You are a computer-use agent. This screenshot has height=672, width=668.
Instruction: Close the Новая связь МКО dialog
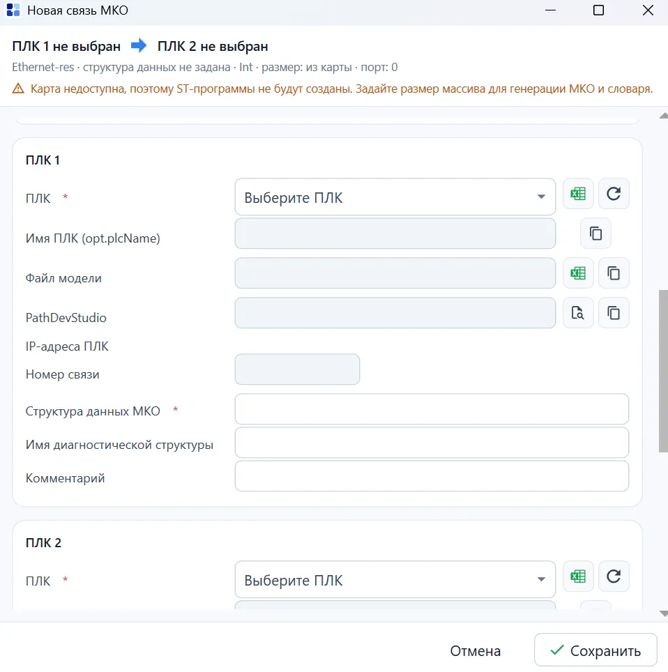click(x=648, y=10)
